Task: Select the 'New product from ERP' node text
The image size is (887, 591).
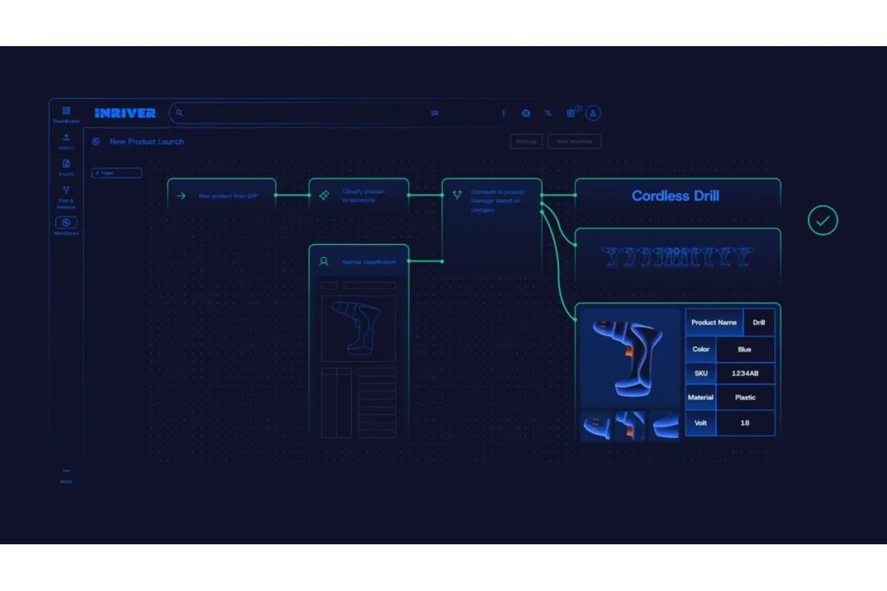Action: [228, 196]
